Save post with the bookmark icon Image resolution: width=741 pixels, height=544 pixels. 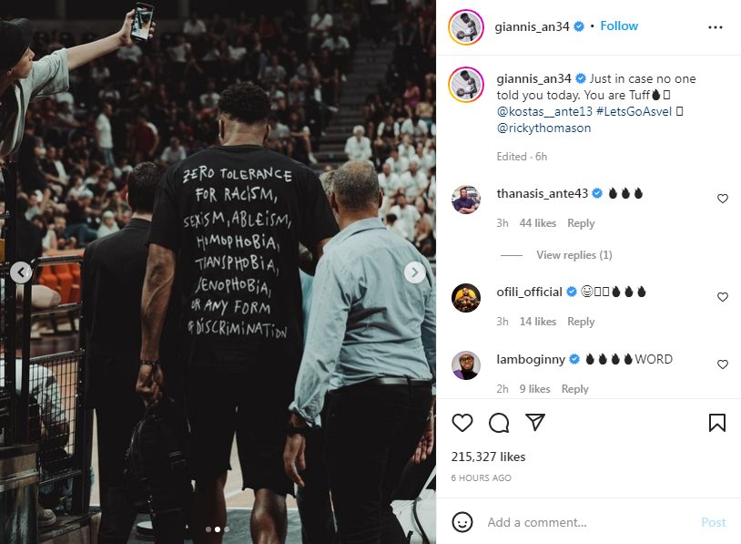717,423
